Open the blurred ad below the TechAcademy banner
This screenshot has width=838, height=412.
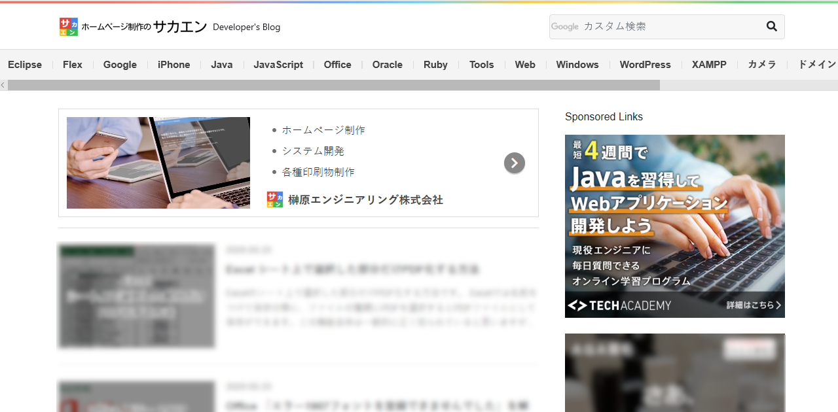pos(675,373)
